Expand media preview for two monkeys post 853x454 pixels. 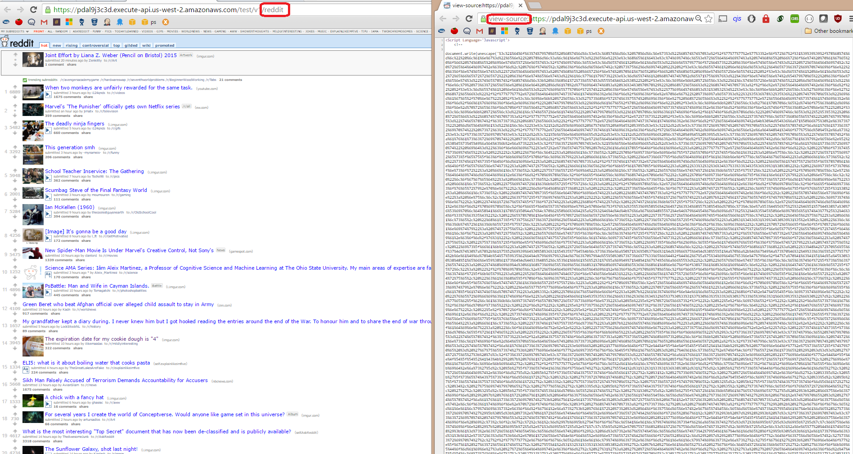[x=48, y=94]
